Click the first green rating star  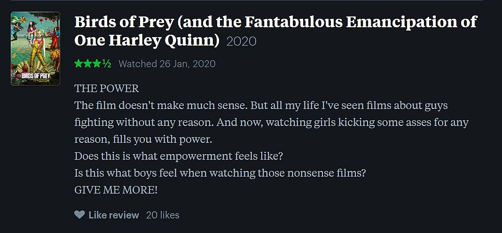pyautogui.click(x=78, y=64)
